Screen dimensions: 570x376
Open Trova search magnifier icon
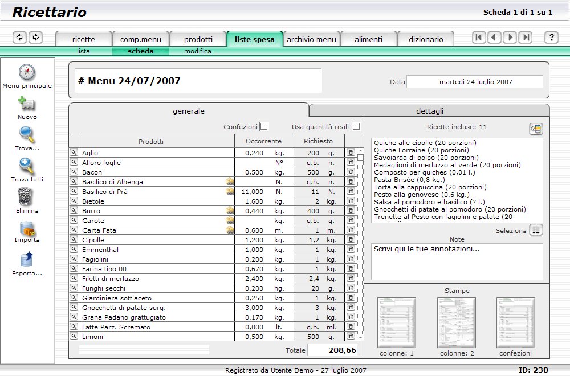[x=27, y=135]
